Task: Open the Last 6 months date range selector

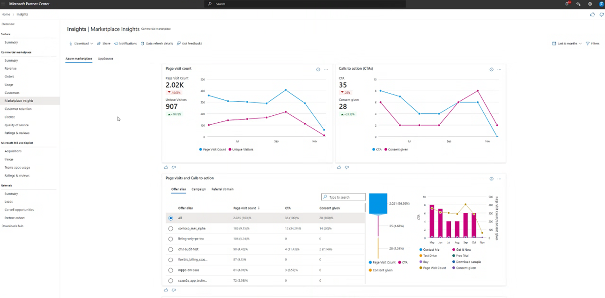Action: click(x=566, y=43)
